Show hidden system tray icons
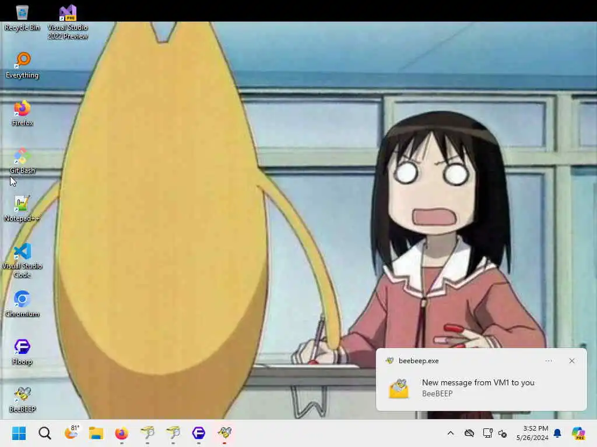 point(451,433)
